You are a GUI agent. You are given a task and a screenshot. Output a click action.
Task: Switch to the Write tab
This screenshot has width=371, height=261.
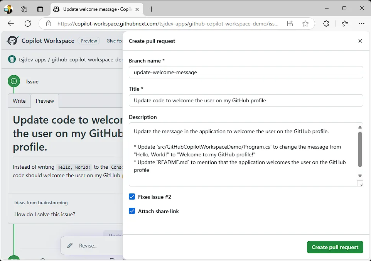click(x=19, y=101)
